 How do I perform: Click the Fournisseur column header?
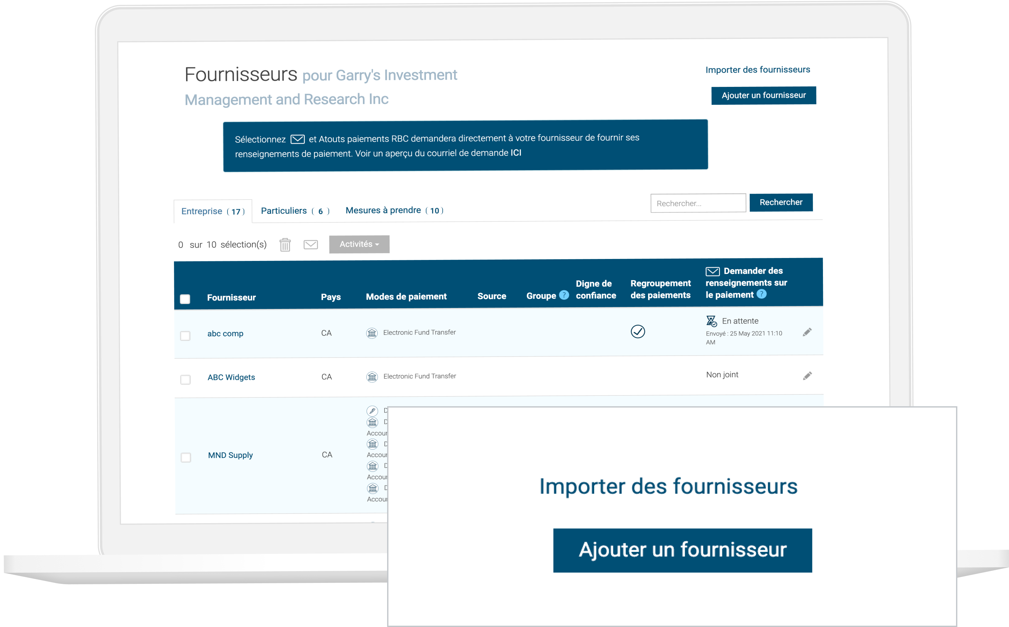click(231, 298)
